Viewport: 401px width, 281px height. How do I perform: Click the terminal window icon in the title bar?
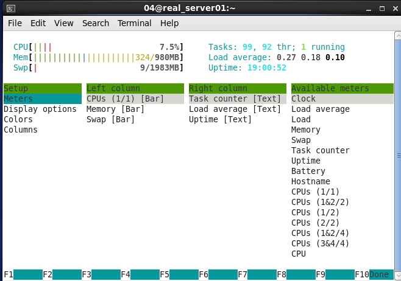click(x=11, y=9)
